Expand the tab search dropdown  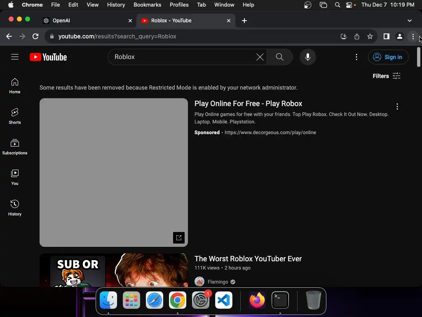click(409, 21)
